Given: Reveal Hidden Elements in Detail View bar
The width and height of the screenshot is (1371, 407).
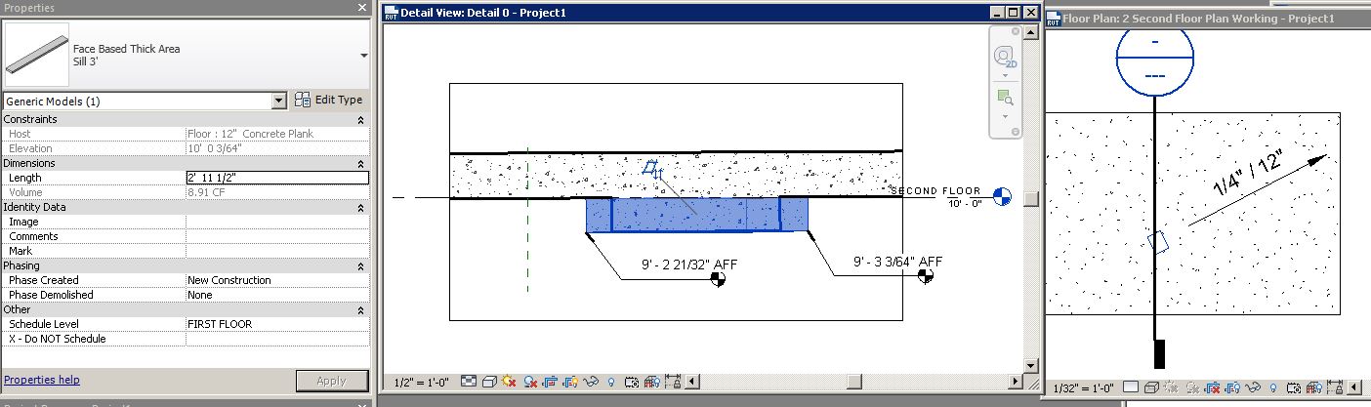Looking at the screenshot, I should [611, 382].
